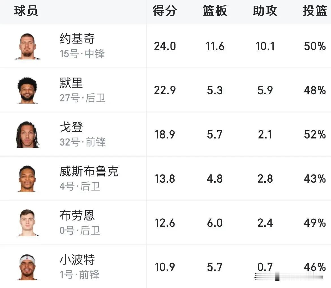Image resolution: width=331 pixels, height=288 pixels.
Task: Open the 威斯布鲁克 player headshot
Action: coord(27,179)
